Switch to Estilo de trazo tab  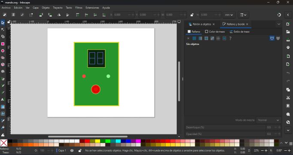coord(239,32)
